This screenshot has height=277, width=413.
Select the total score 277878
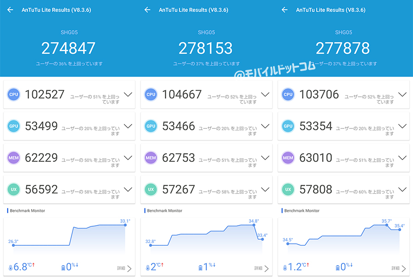[x=343, y=48]
